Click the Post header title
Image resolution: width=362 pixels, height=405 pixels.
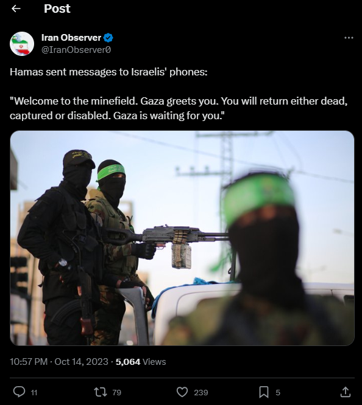[x=57, y=9]
